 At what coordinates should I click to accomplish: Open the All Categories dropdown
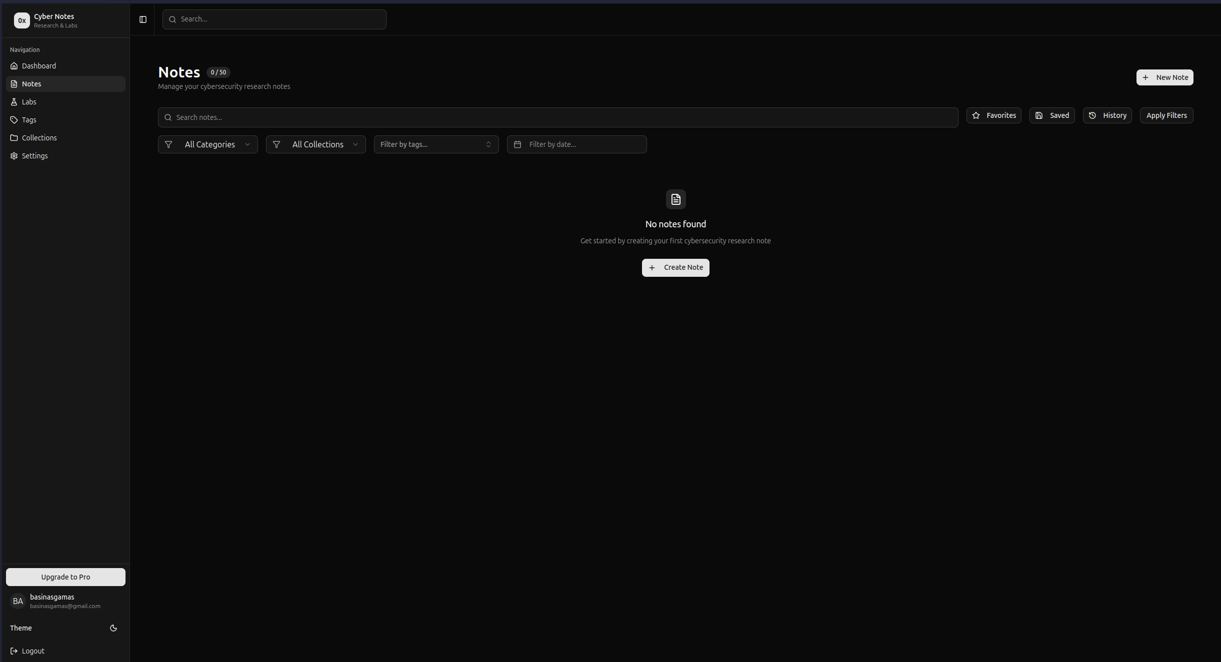pos(207,144)
